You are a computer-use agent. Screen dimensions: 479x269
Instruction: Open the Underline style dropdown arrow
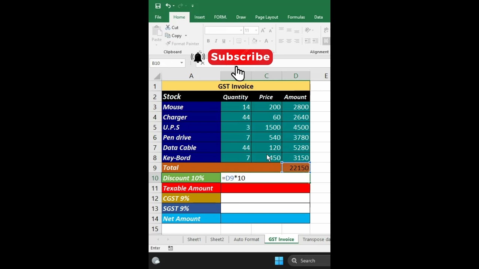(229, 41)
